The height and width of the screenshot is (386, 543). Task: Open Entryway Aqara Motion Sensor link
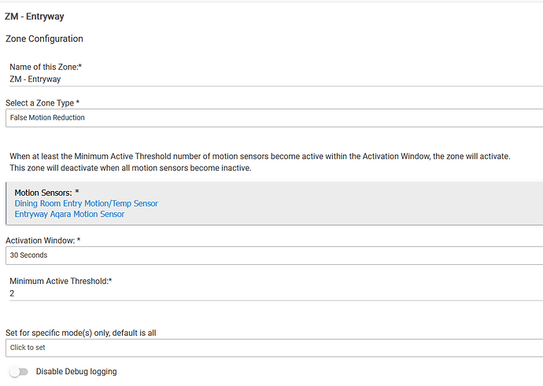[x=69, y=214]
